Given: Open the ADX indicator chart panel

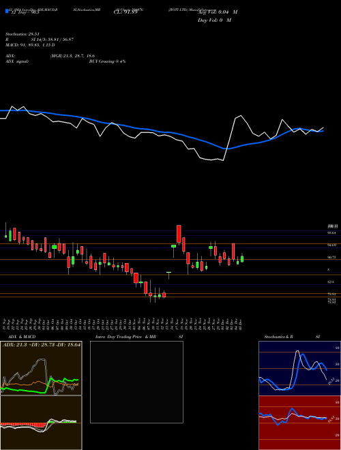Looking at the screenshot, I should pos(41,368).
